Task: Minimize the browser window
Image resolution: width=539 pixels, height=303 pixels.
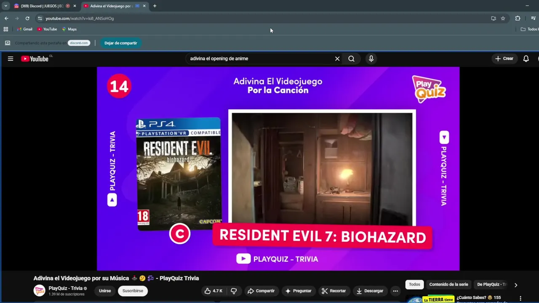Action: pyautogui.click(x=527, y=6)
